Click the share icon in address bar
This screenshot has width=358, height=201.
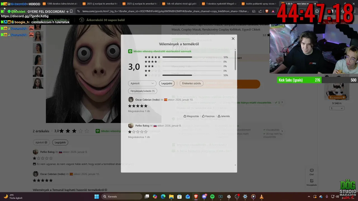(x=260, y=11)
